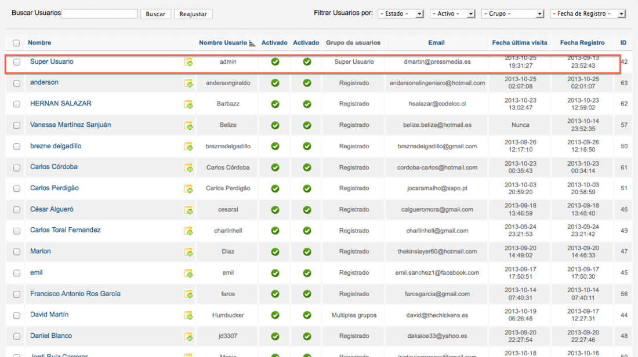
Task: Open Francisco Antonio Ros García link
Action: pos(75,294)
